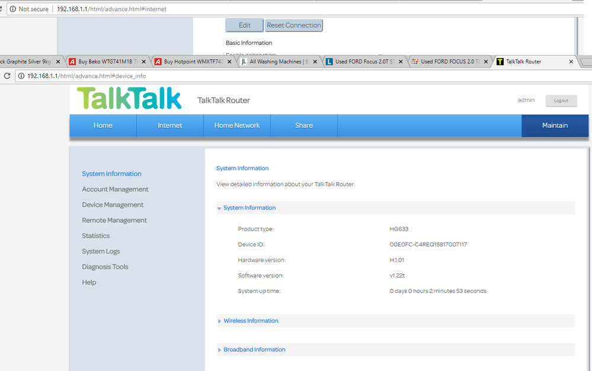592x371 pixels.
Task: Close the Graphite Silver 9kg tab
Action: [x=57, y=62]
